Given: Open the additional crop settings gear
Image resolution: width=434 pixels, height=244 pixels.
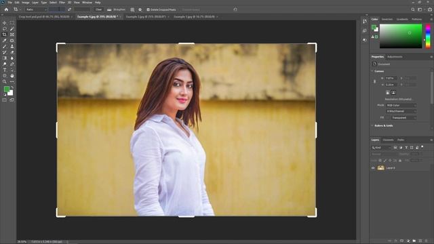Looking at the screenshot, I should tap(140, 9).
